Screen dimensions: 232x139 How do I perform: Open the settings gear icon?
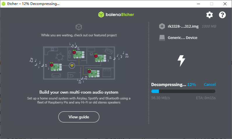(210, 15)
